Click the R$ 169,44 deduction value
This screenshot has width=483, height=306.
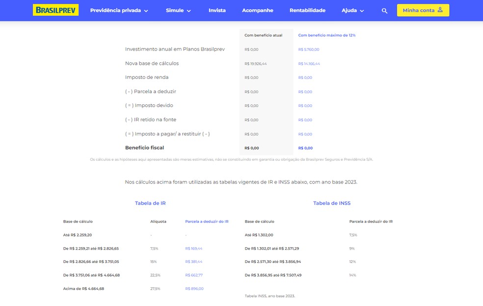click(x=193, y=249)
